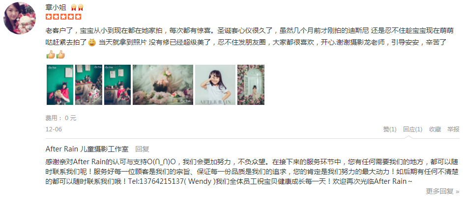Screen dimensions: 463x199
Task: Open reviewer 章小姐's avatar photo
Action: (20, 18)
